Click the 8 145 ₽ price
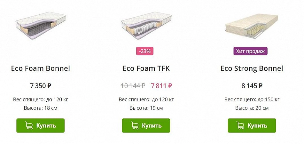The width and height of the screenshot is (304, 144). click(x=252, y=86)
